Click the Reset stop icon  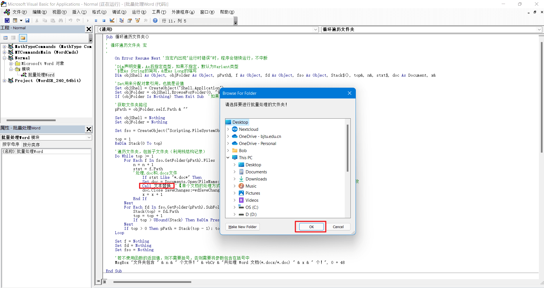click(x=104, y=20)
